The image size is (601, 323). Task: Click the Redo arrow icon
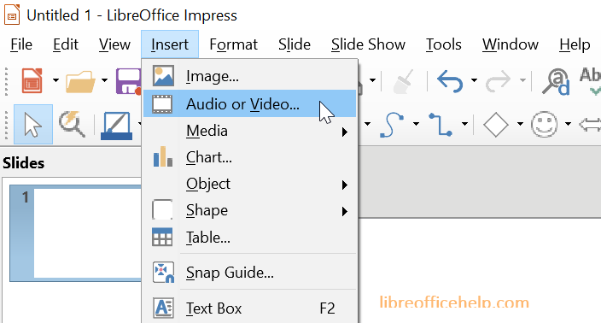point(499,81)
